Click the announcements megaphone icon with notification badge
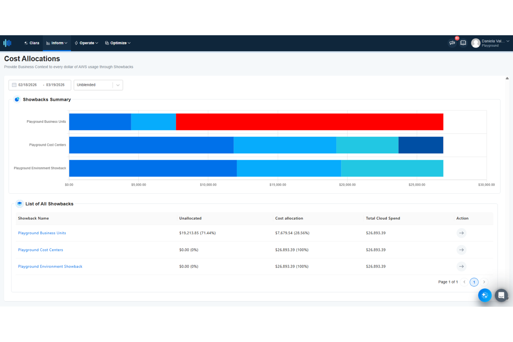Viewport: 513px width, 342px height. tap(452, 43)
